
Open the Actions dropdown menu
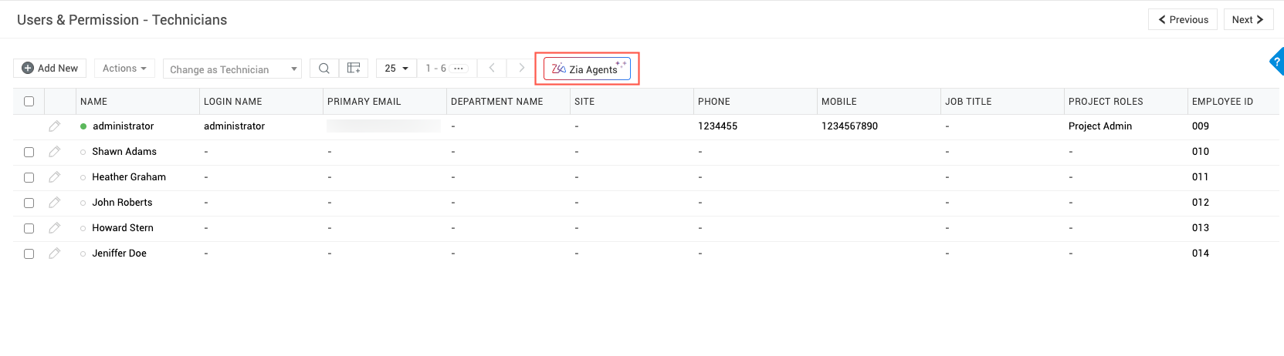[x=124, y=69]
